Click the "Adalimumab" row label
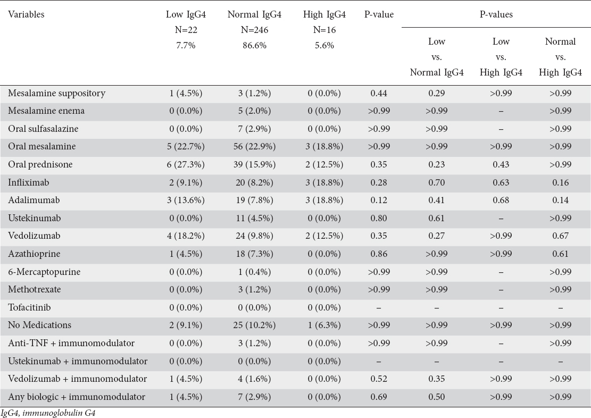591x418 pixels. coord(30,200)
